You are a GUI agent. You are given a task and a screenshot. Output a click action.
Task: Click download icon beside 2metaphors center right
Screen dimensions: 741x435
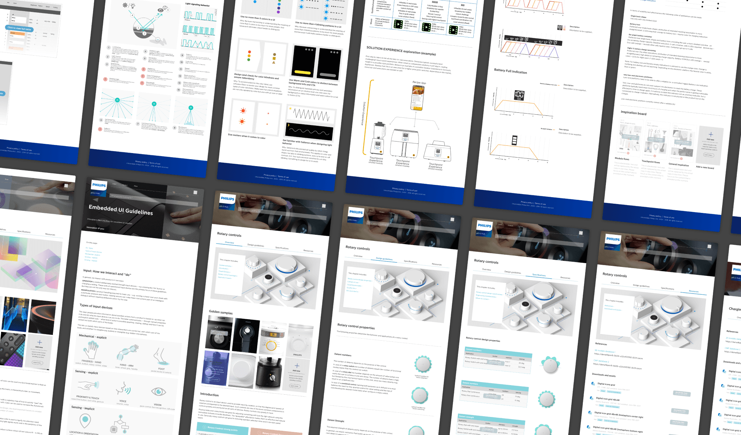pyautogui.click(x=590, y=412)
